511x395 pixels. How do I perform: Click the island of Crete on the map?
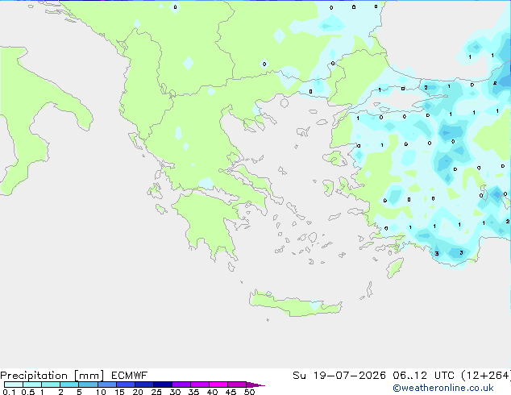click(293, 304)
